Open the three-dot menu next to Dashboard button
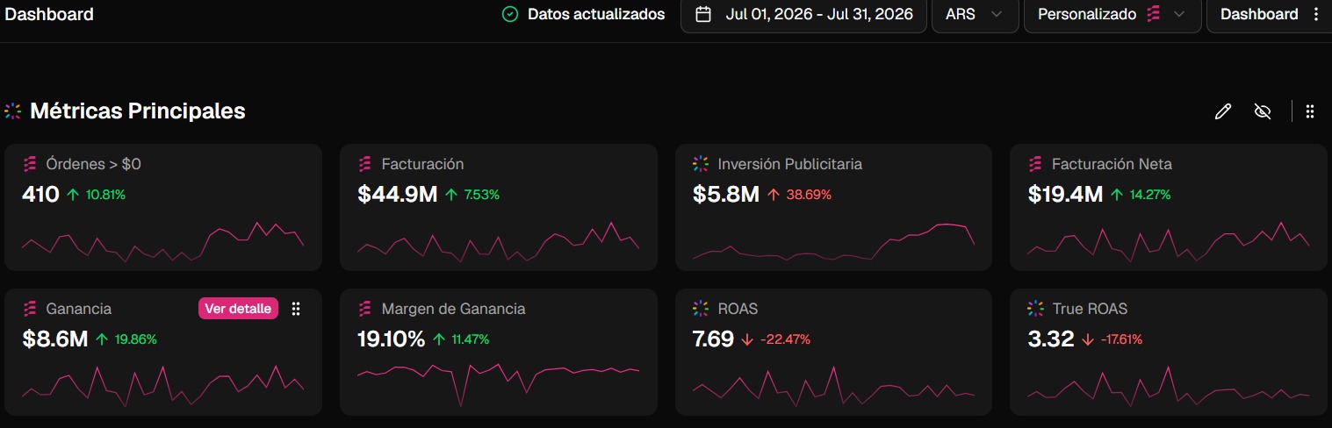1332x428 pixels. tap(1315, 14)
